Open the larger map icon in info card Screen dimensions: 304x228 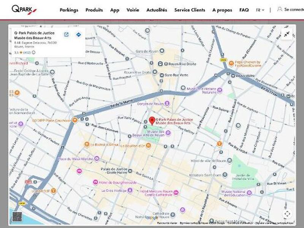click(66, 35)
